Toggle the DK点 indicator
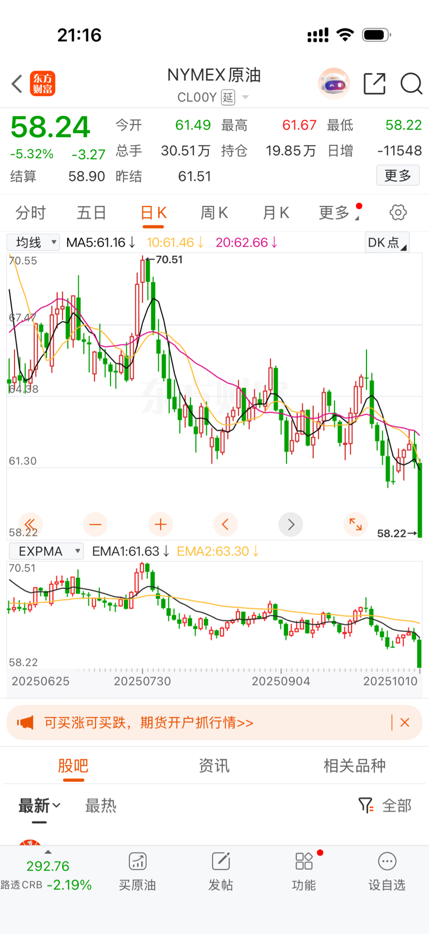This screenshot has height=934, width=429. 387,242
